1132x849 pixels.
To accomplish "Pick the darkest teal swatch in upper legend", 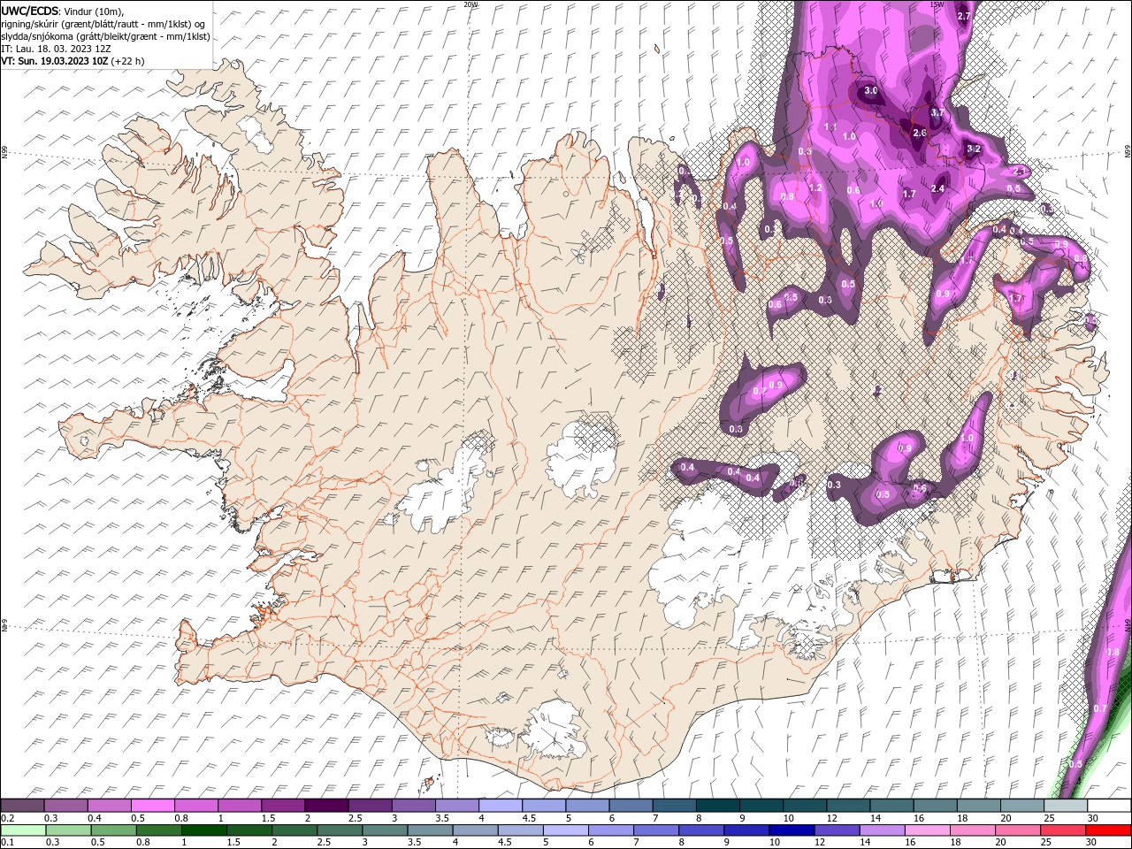I will point(716,806).
